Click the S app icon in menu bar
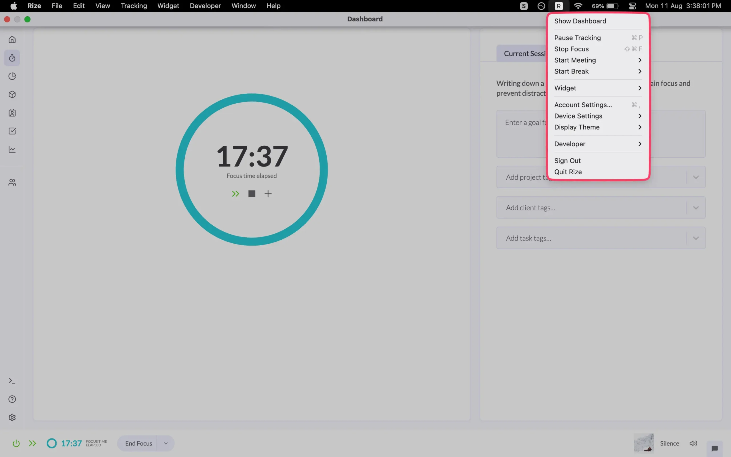The height and width of the screenshot is (457, 731). pyautogui.click(x=523, y=6)
